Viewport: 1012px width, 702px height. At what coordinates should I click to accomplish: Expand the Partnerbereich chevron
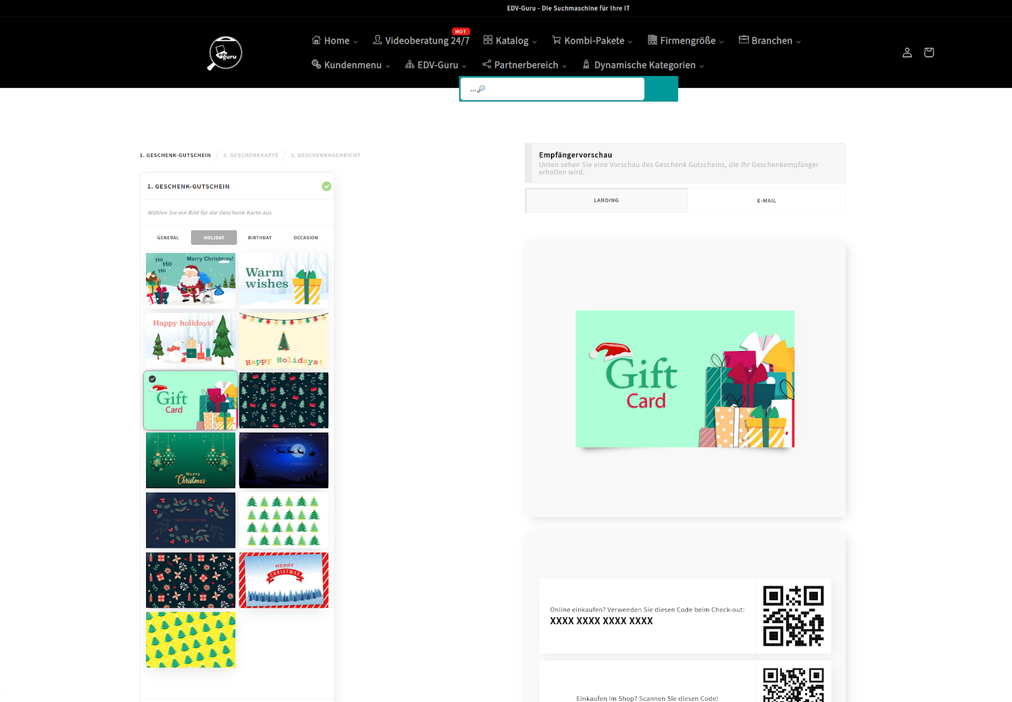(x=564, y=66)
